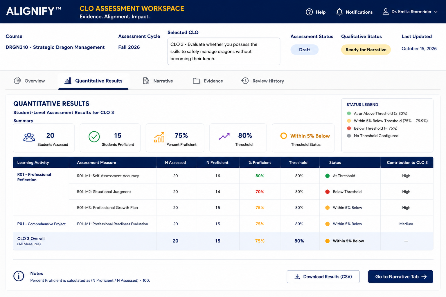
Task: Click the Threshold Status orange ring icon
Action: click(x=284, y=136)
